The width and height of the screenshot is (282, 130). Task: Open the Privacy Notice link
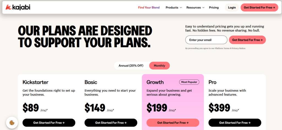pyautogui.click(x=239, y=48)
